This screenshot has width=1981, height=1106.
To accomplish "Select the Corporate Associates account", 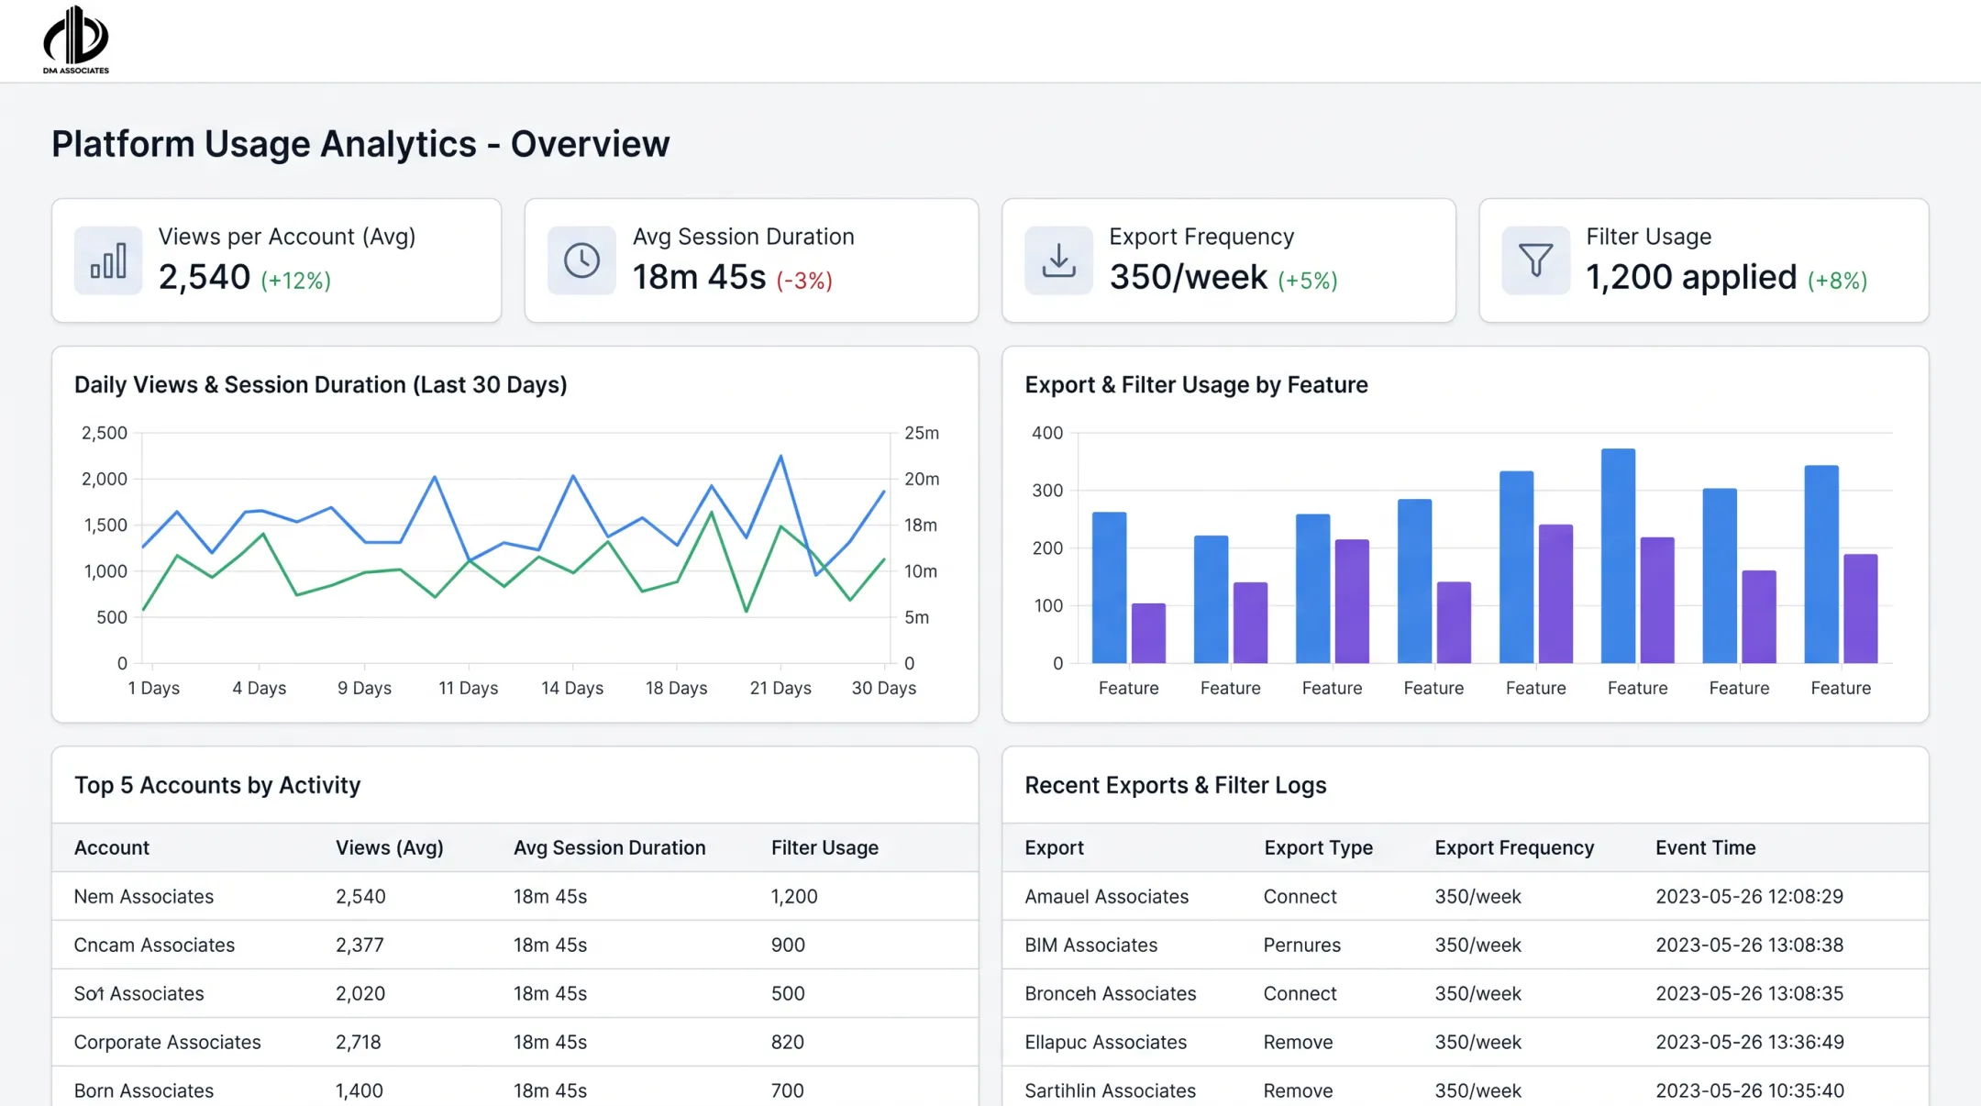I will 167,1042.
